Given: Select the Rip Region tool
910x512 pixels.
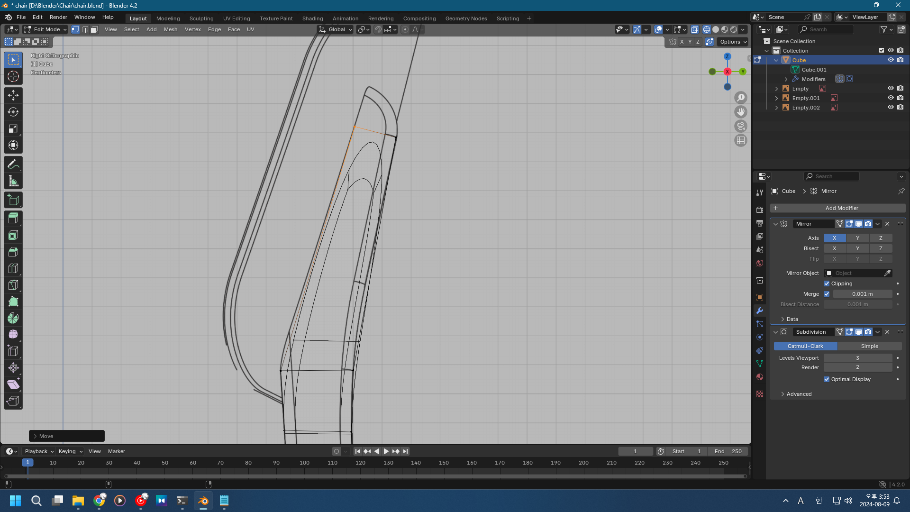Looking at the screenshot, I should pyautogui.click(x=13, y=401).
